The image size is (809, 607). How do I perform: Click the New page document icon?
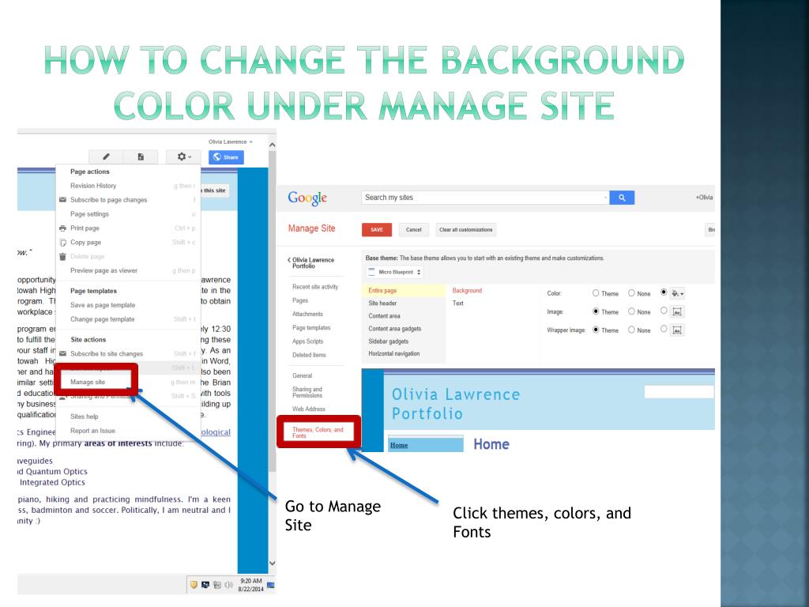click(x=141, y=157)
